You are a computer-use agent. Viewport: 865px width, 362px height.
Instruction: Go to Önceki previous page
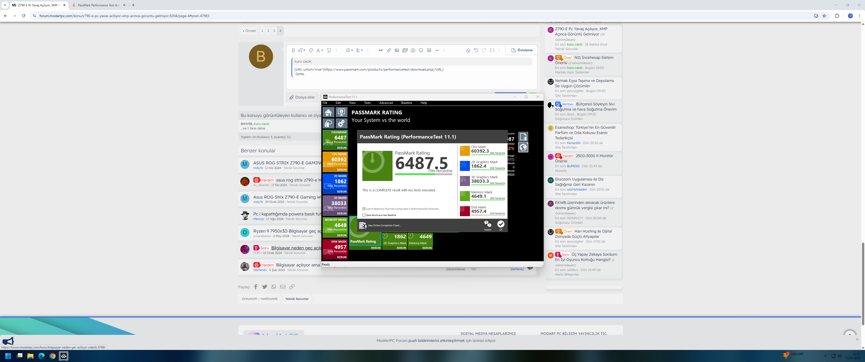point(249,31)
